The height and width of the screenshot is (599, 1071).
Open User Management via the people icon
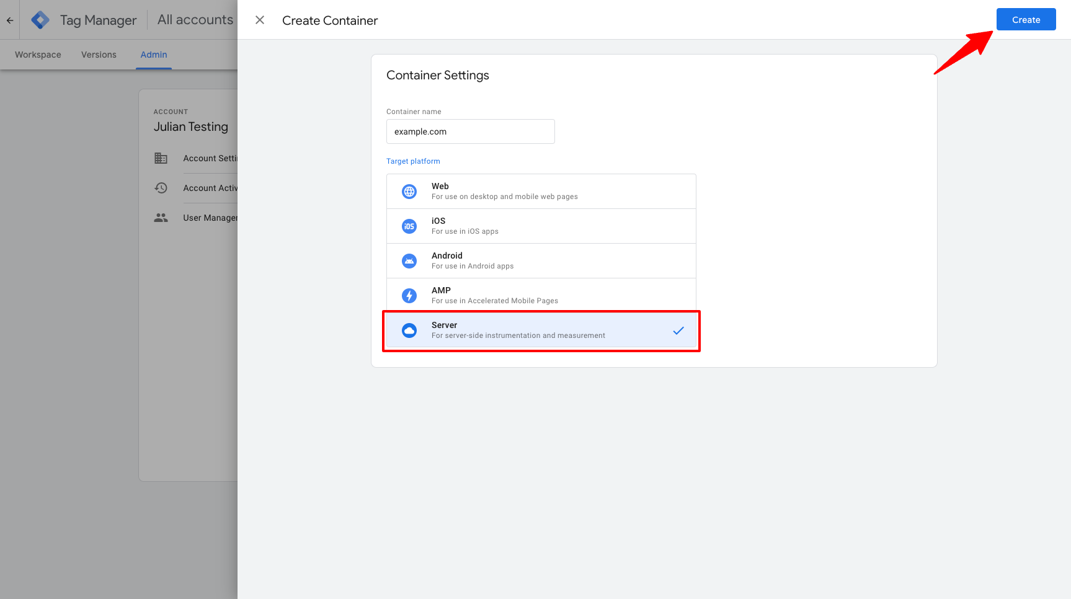click(161, 218)
